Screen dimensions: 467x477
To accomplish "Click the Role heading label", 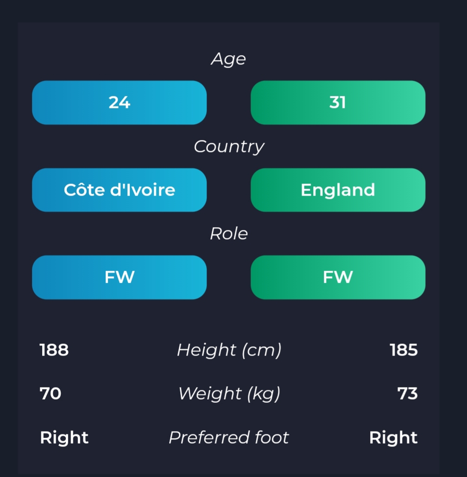I will click(x=229, y=234).
